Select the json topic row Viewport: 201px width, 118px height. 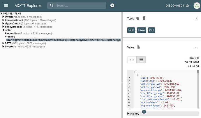(64, 40)
